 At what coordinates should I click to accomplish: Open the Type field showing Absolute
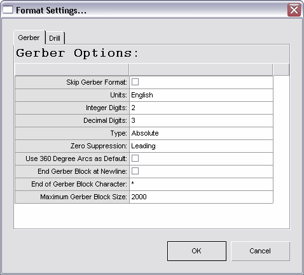point(201,133)
